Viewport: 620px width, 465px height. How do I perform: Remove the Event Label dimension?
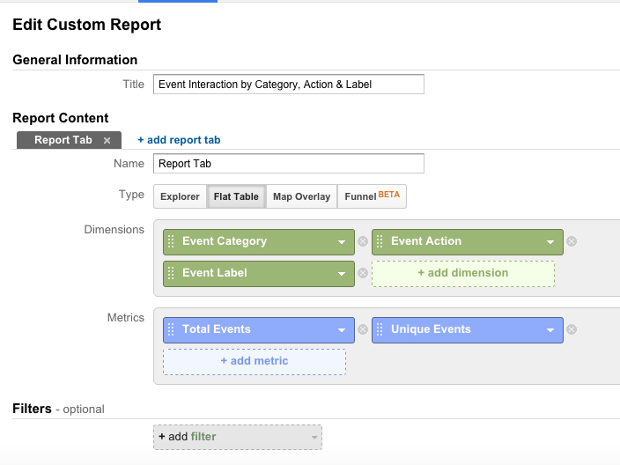(363, 273)
